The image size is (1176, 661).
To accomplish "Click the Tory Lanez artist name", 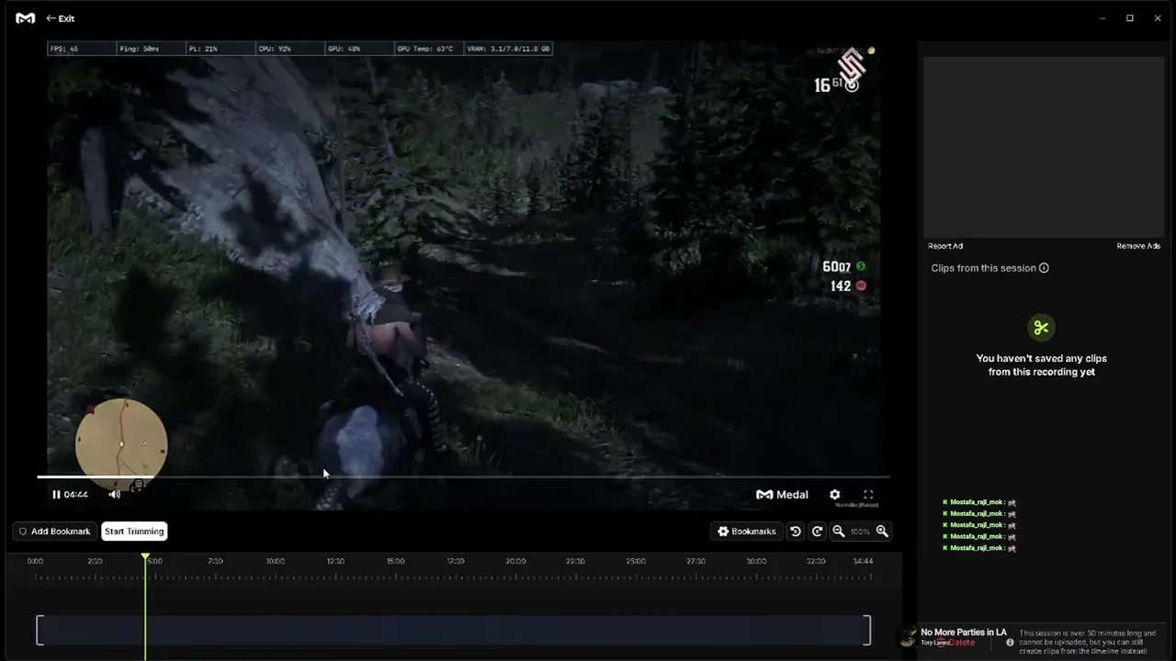I will pos(934,643).
